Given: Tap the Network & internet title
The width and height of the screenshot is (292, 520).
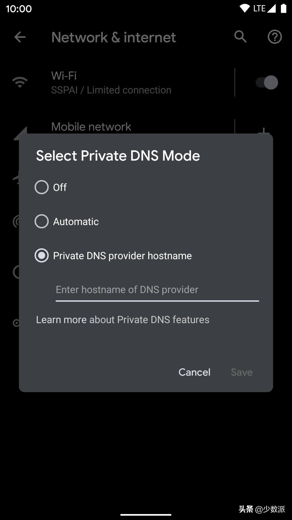Looking at the screenshot, I should tap(114, 37).
